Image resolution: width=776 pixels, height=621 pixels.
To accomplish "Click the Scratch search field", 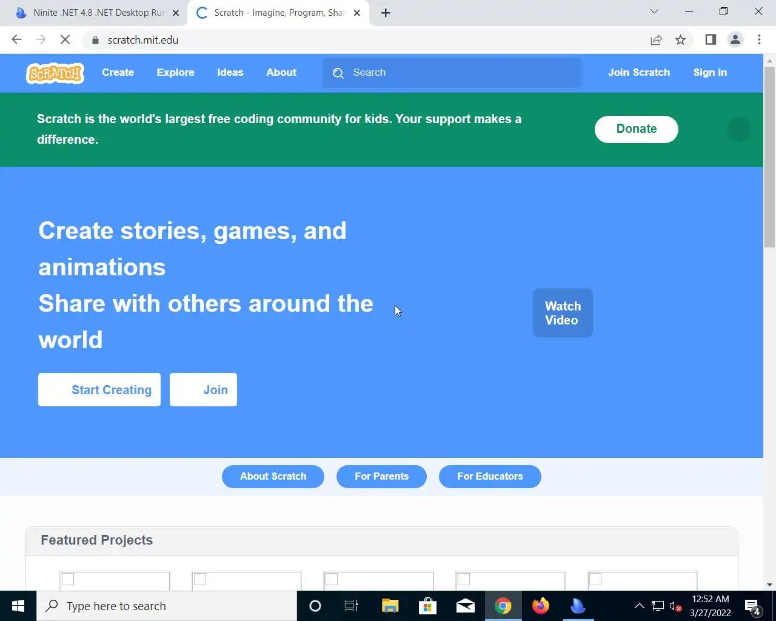I will (452, 73).
